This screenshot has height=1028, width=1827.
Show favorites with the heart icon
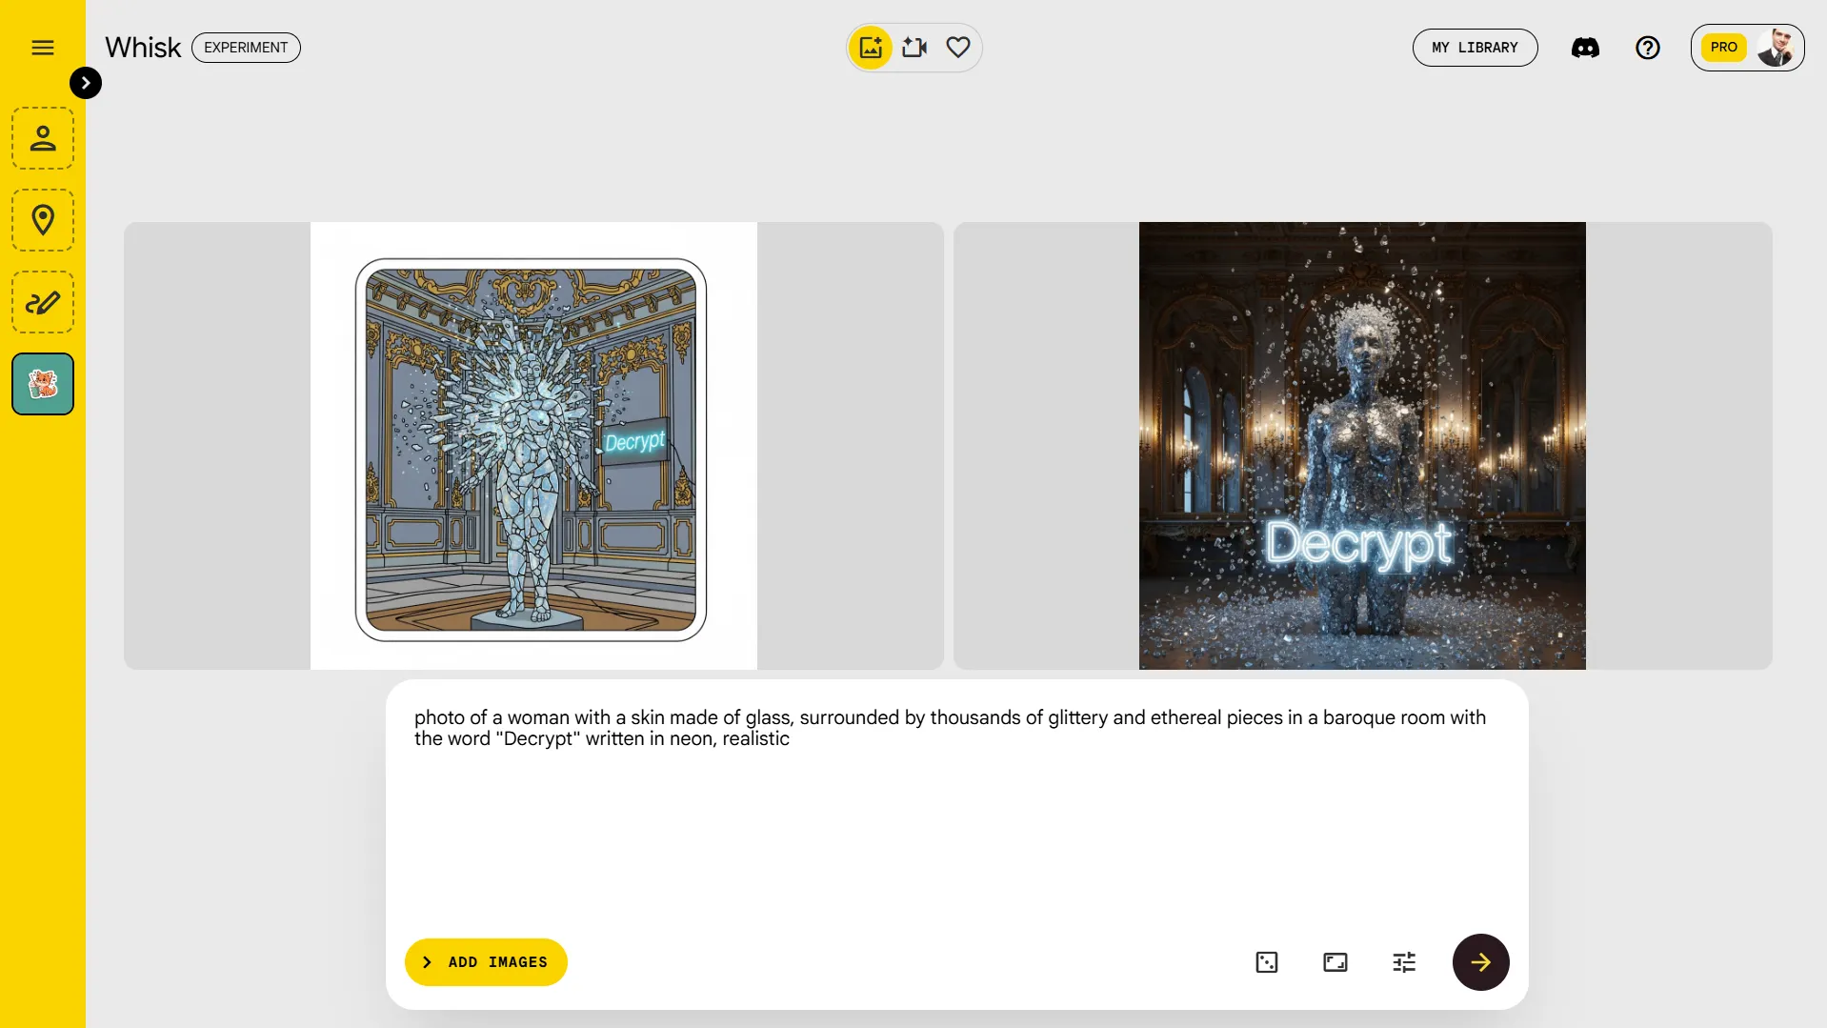click(x=958, y=48)
